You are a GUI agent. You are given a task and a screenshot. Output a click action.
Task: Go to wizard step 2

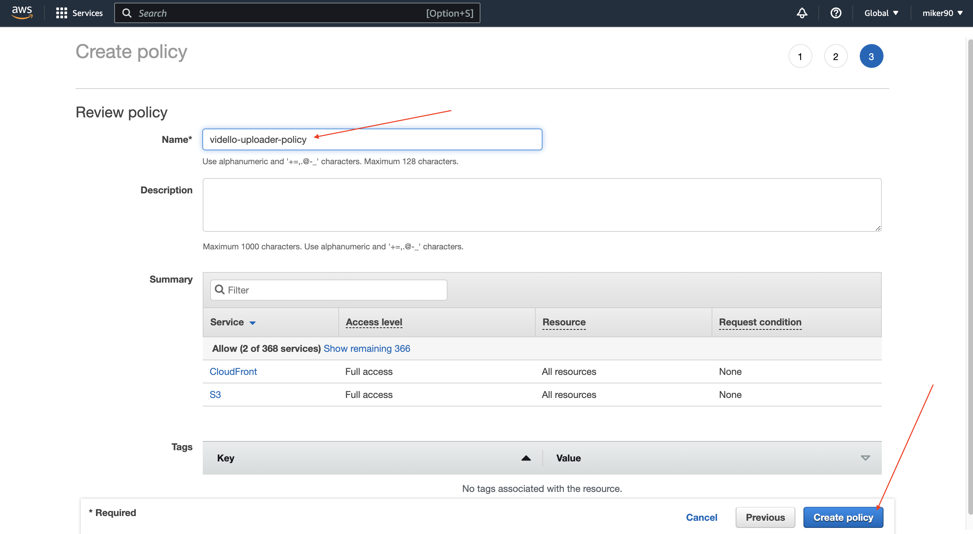click(835, 56)
